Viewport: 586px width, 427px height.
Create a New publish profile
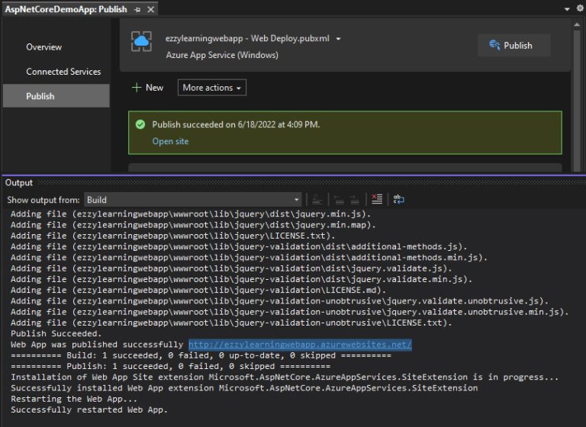click(x=147, y=88)
